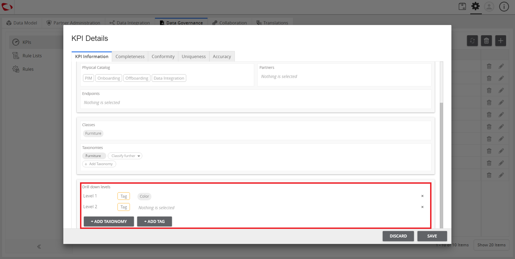Click the Show 20 Items button

tap(492, 245)
